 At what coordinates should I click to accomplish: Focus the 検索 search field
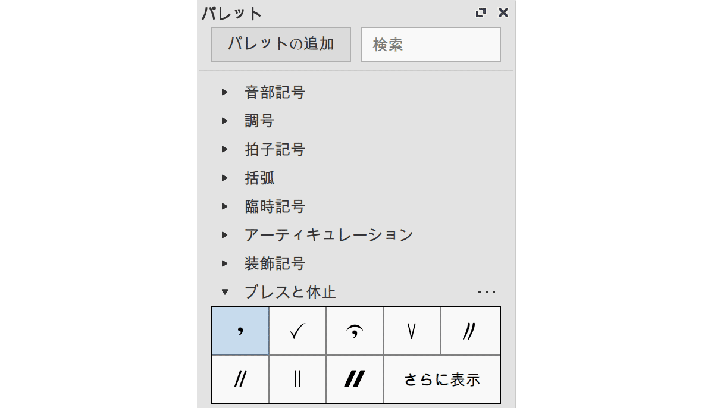pos(431,44)
